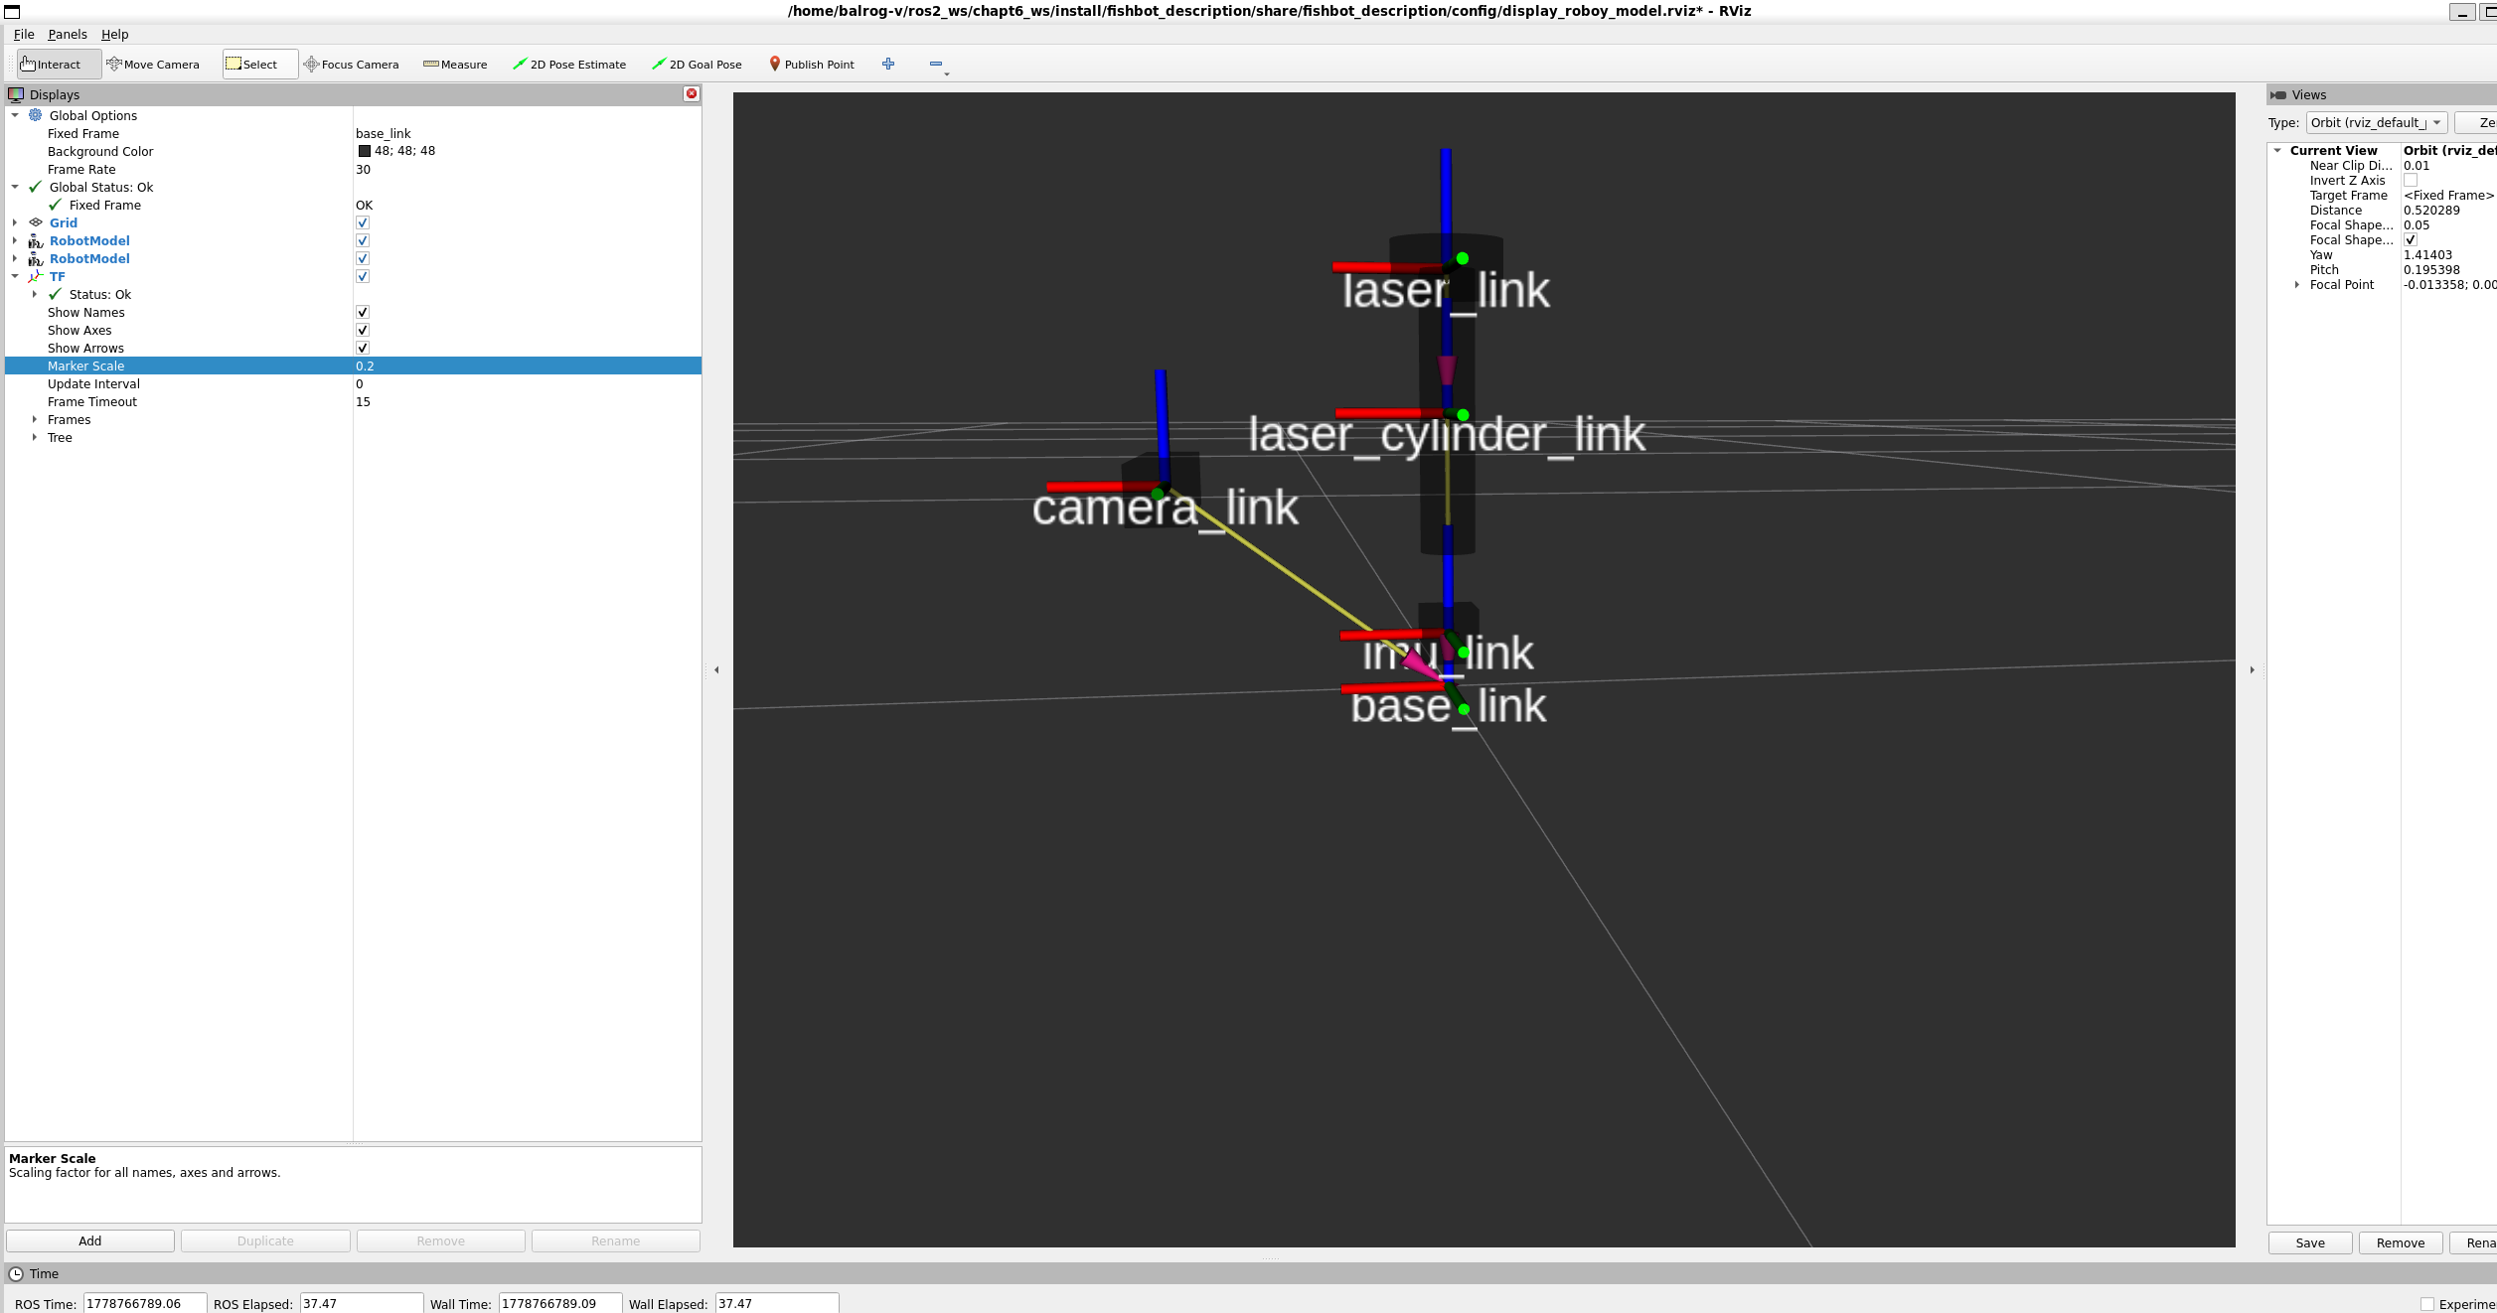This screenshot has height=1313, width=2497.
Task: Expand the Grid display node
Action: pyautogui.click(x=15, y=222)
